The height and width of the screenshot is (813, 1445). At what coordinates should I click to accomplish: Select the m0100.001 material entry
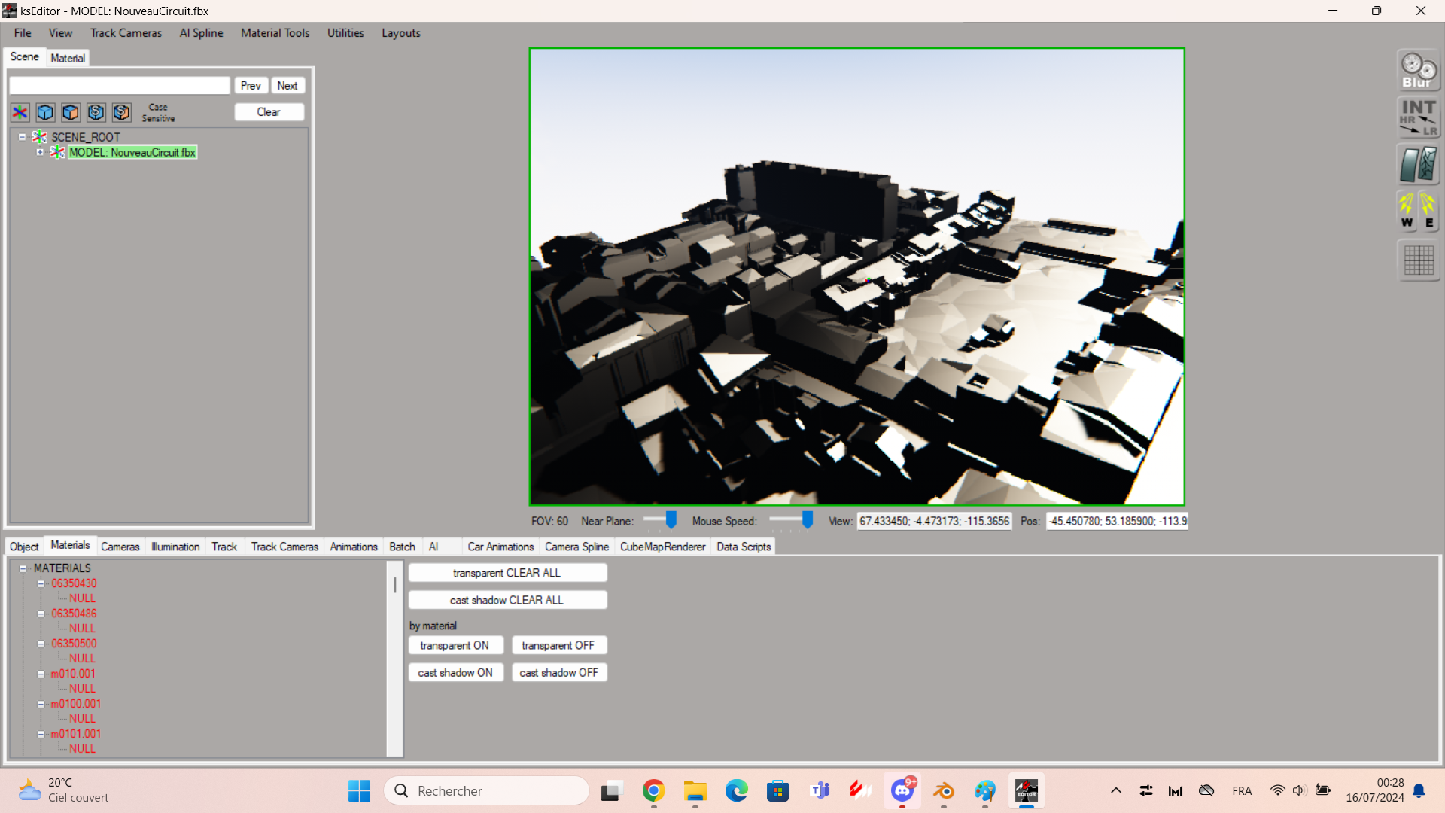pyautogui.click(x=75, y=704)
